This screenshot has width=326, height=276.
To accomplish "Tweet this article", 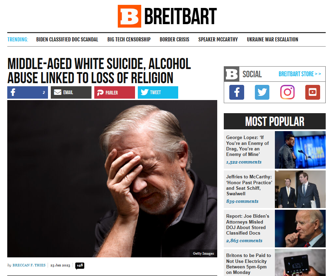I will pos(158,92).
